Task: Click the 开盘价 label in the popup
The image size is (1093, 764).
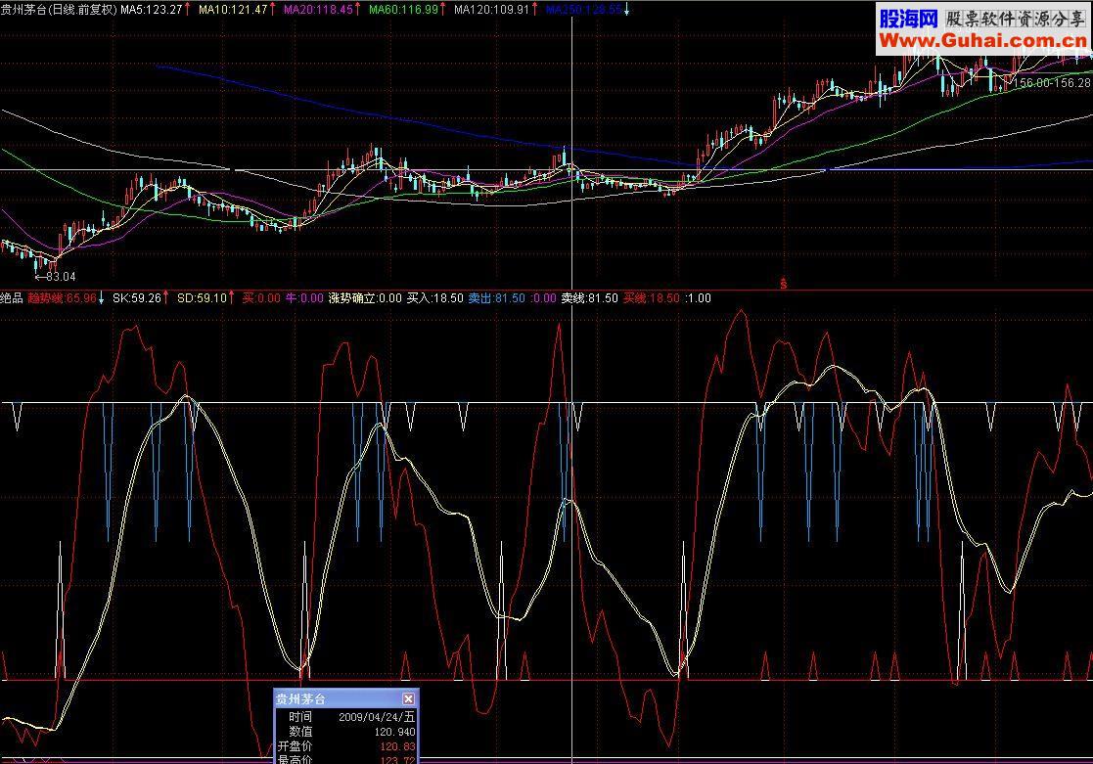Action: click(x=295, y=745)
